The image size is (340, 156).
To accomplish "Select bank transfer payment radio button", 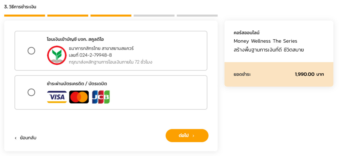I will coord(31,51).
